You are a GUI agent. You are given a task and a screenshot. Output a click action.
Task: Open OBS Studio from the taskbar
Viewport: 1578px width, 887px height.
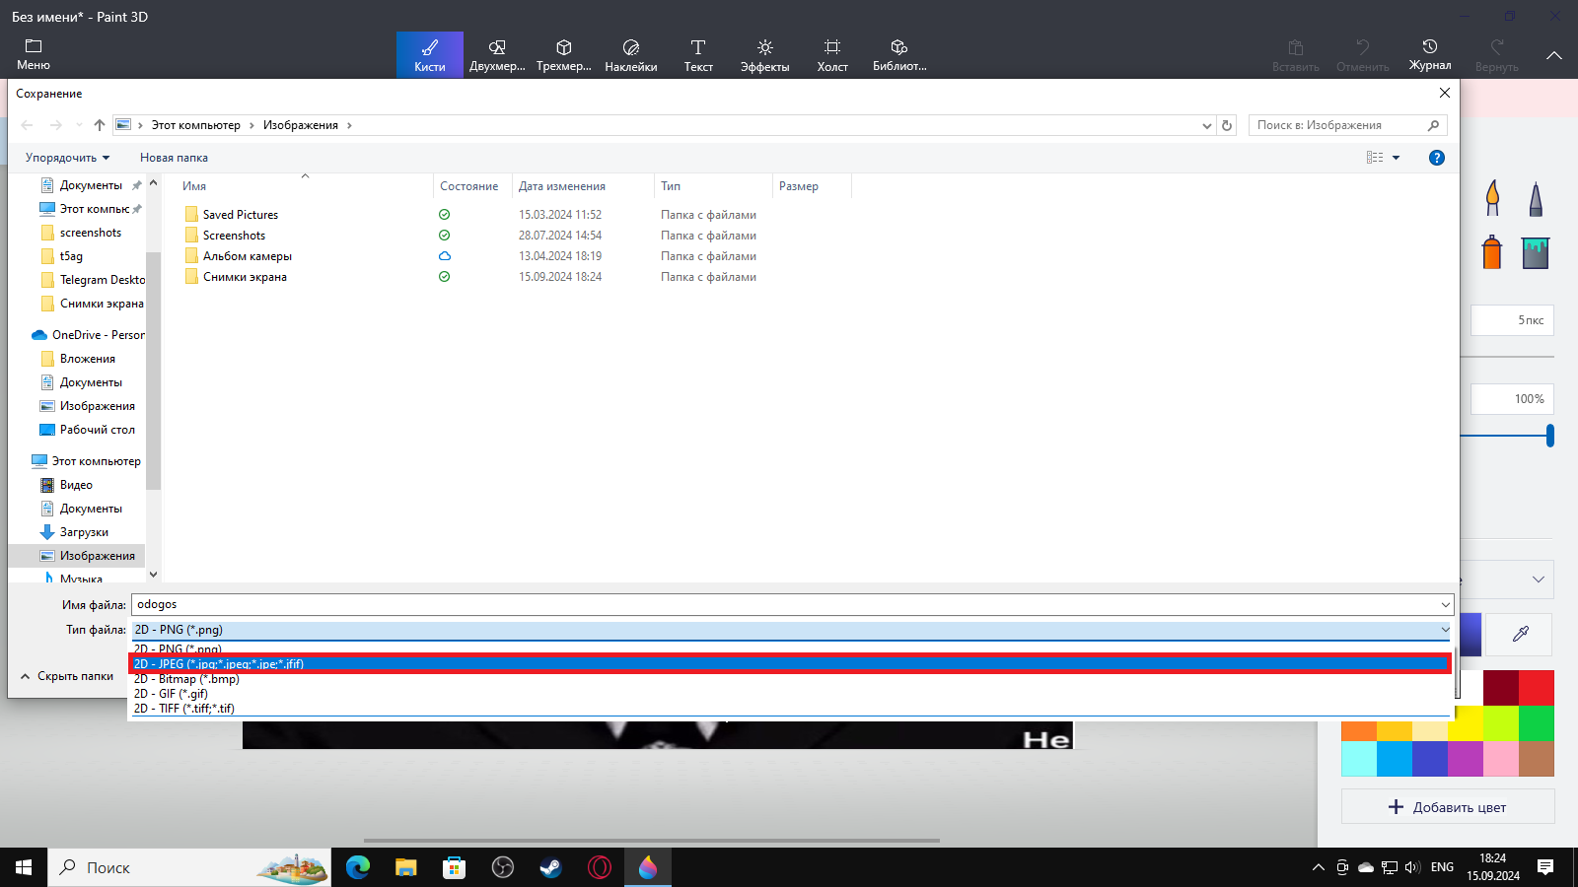click(503, 867)
